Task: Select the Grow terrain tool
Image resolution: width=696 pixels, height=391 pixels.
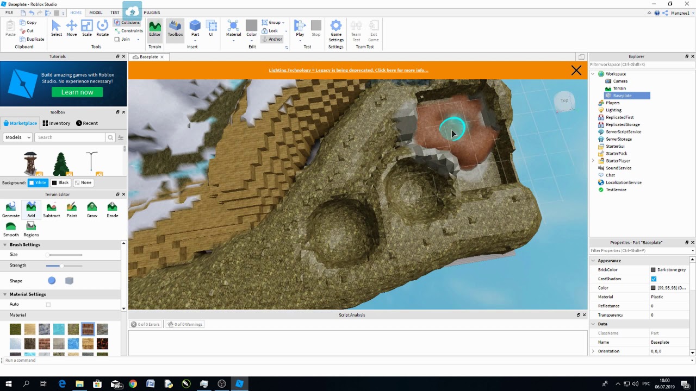Action: pos(92,210)
